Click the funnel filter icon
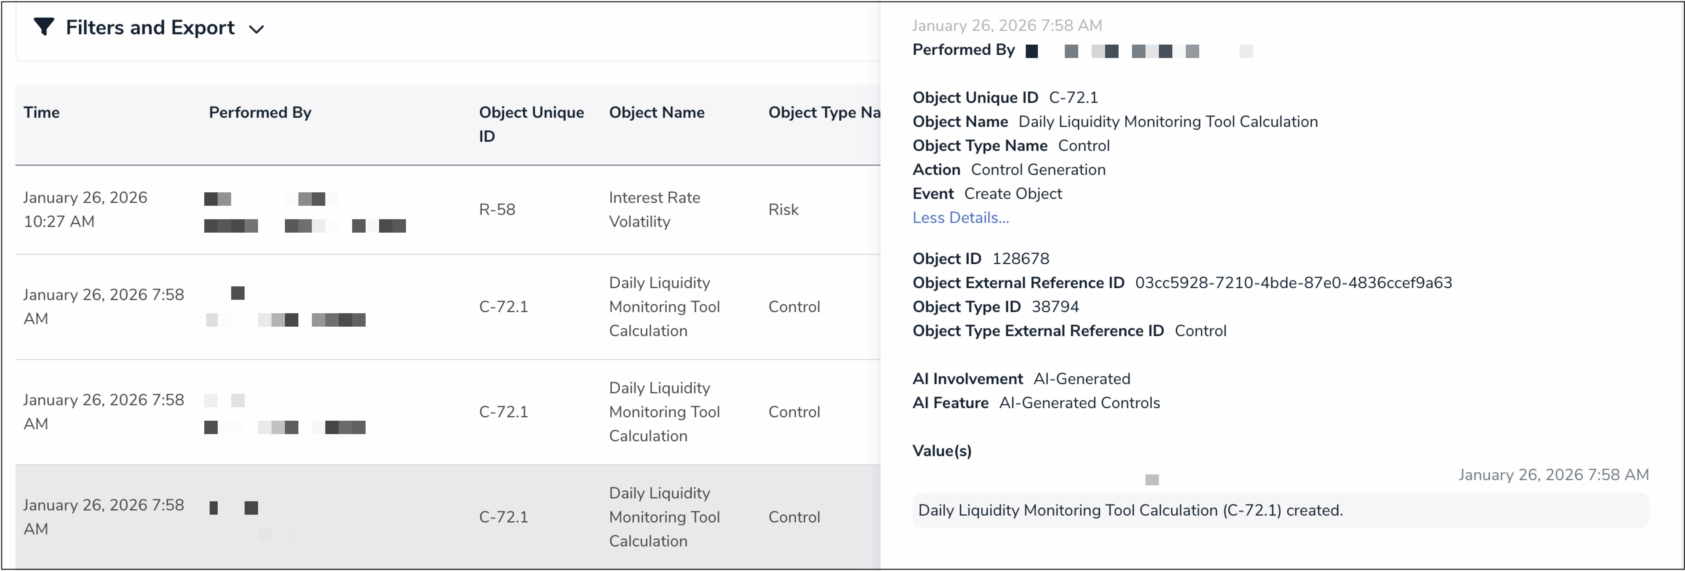The height and width of the screenshot is (571, 1685). tap(43, 27)
